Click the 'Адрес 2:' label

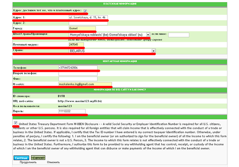(19, 23)
